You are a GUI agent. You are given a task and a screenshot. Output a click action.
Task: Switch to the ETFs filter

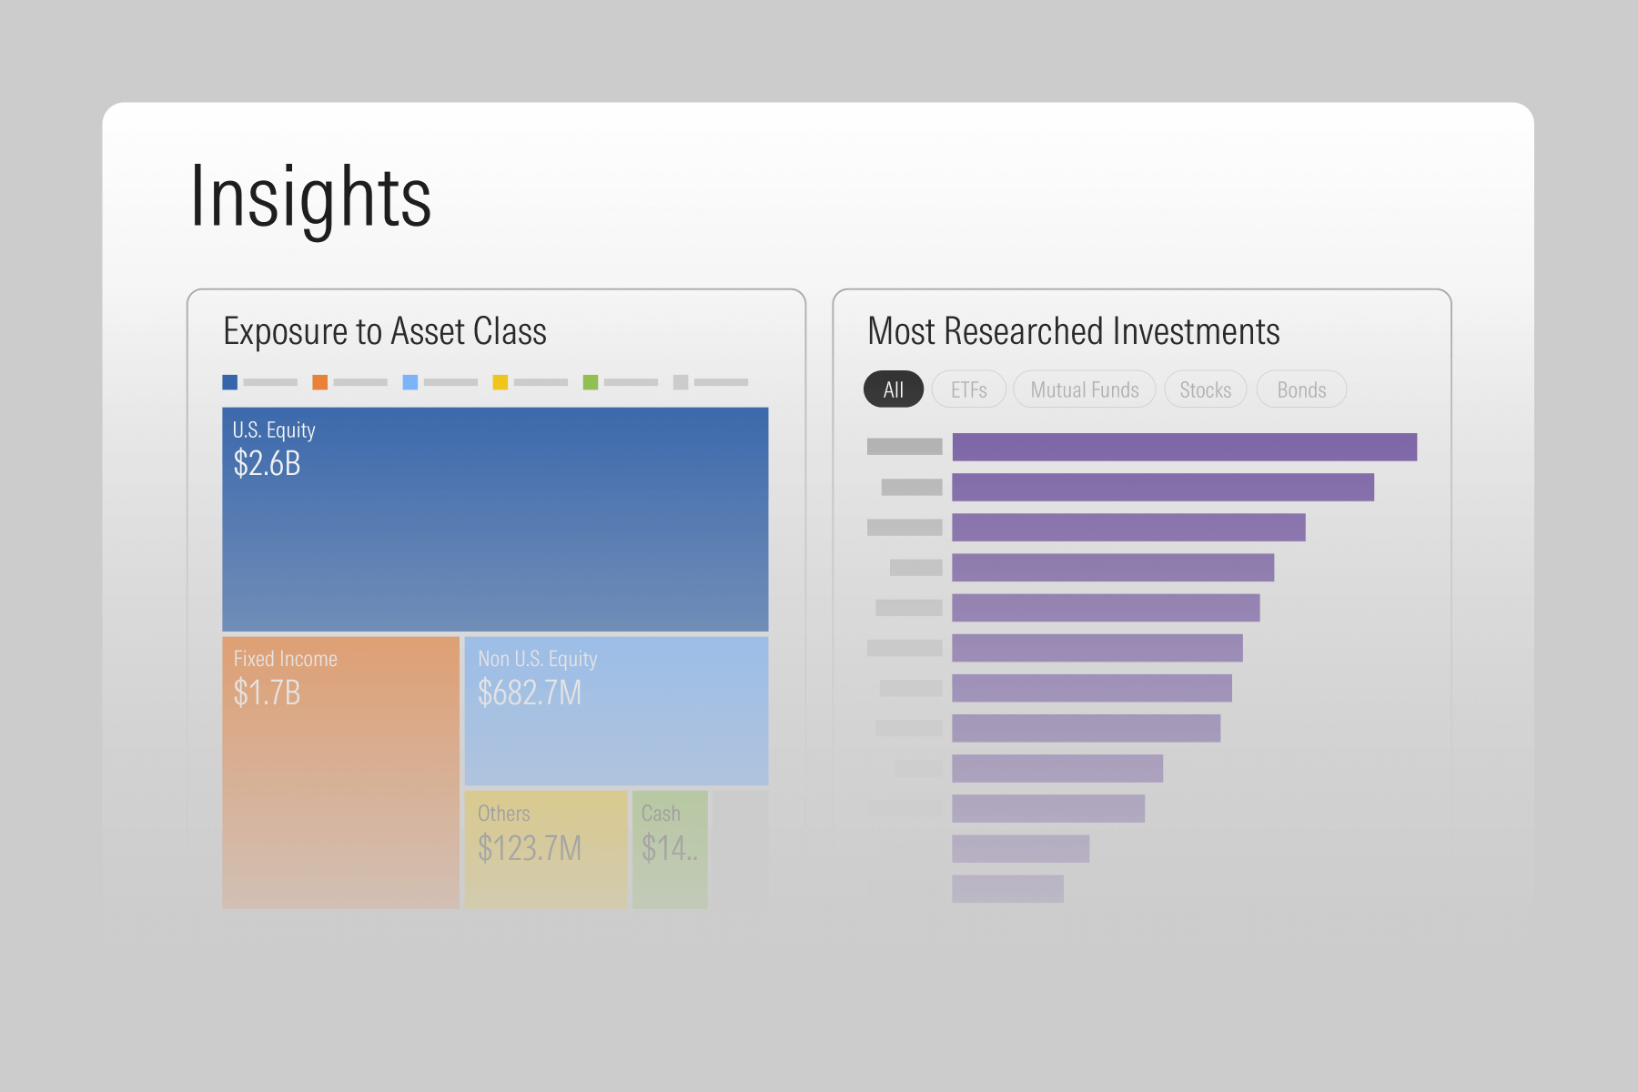(968, 389)
